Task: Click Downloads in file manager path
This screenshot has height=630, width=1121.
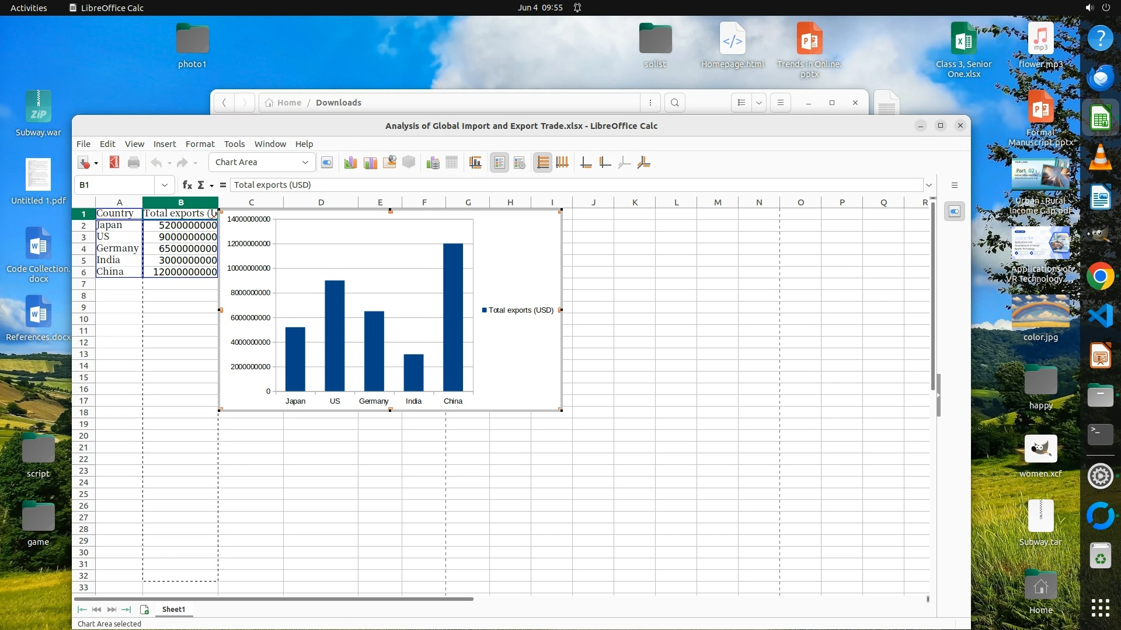Action: (x=338, y=103)
